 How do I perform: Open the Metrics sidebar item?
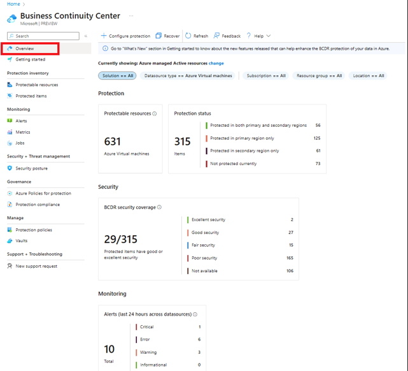(22, 132)
